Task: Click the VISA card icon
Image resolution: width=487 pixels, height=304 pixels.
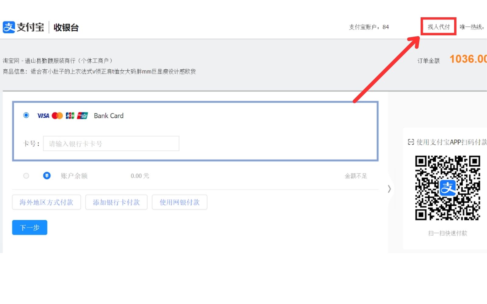Action: tap(43, 116)
